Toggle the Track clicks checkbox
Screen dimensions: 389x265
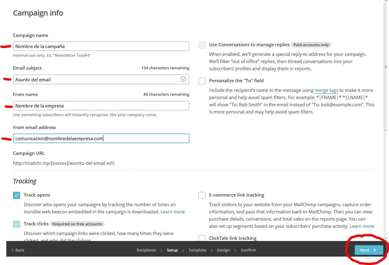pos(17,224)
